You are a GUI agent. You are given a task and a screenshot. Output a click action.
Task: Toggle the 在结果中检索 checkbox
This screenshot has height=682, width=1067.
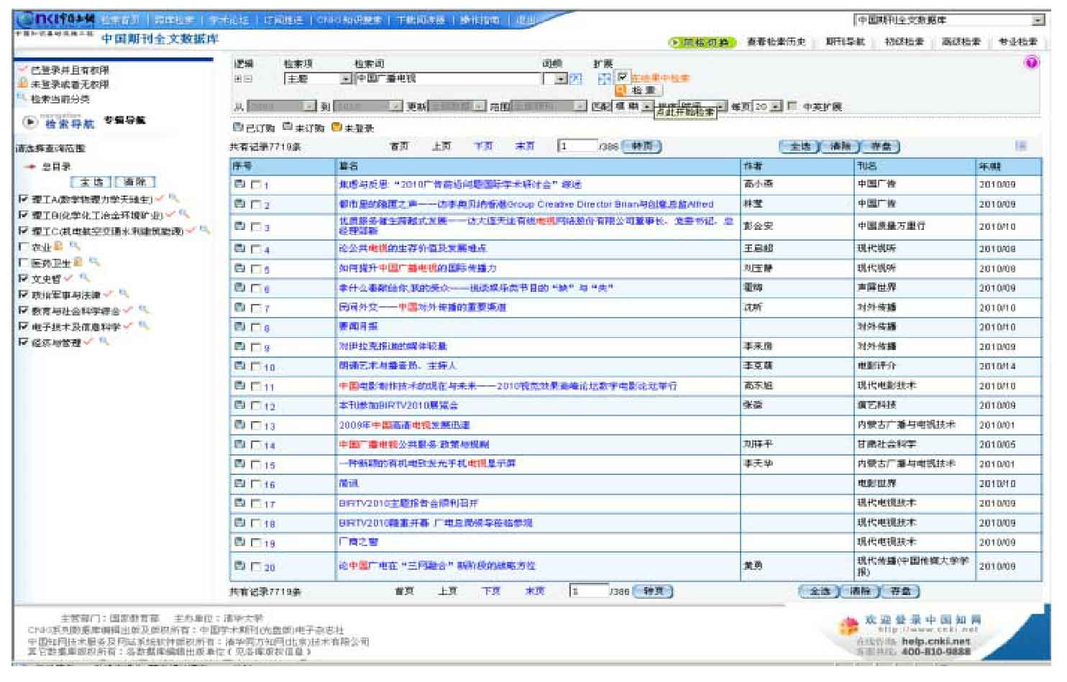pos(623,77)
